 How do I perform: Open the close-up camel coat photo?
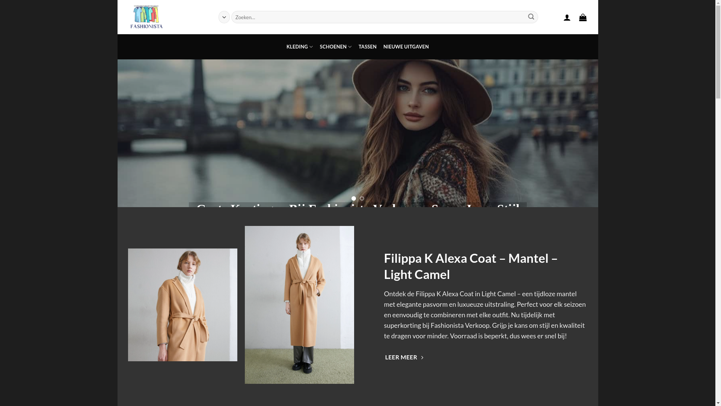pos(183,305)
